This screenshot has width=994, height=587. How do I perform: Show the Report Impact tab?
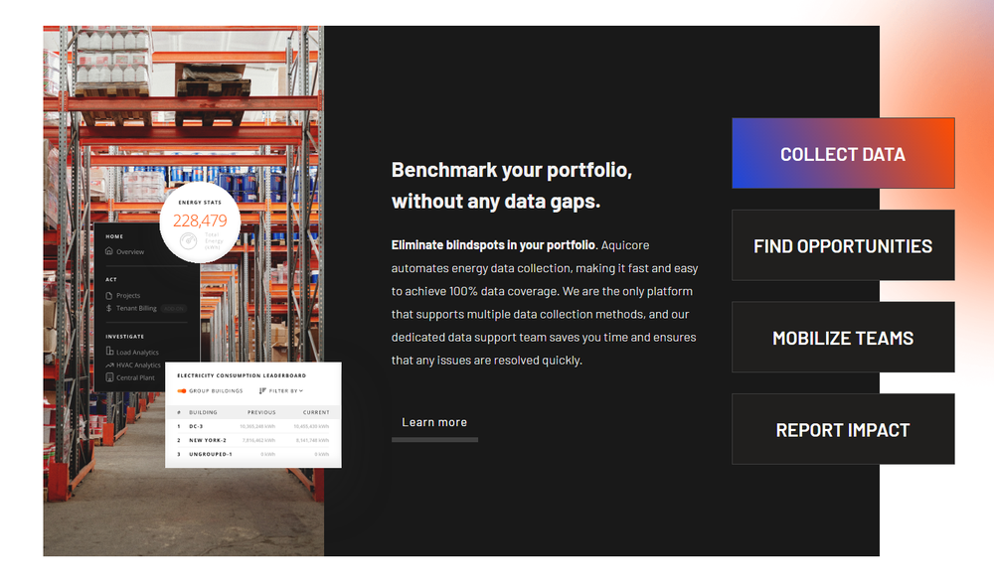(843, 429)
